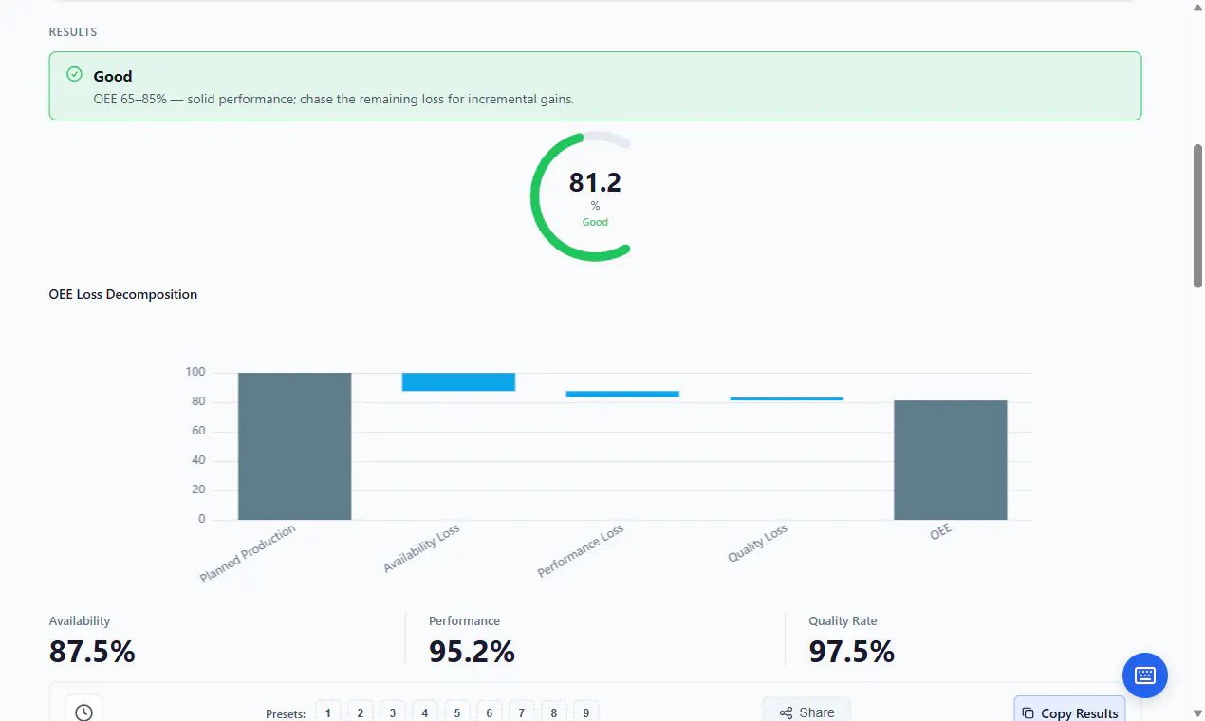
Task: Select preset 1
Action: pos(328,712)
